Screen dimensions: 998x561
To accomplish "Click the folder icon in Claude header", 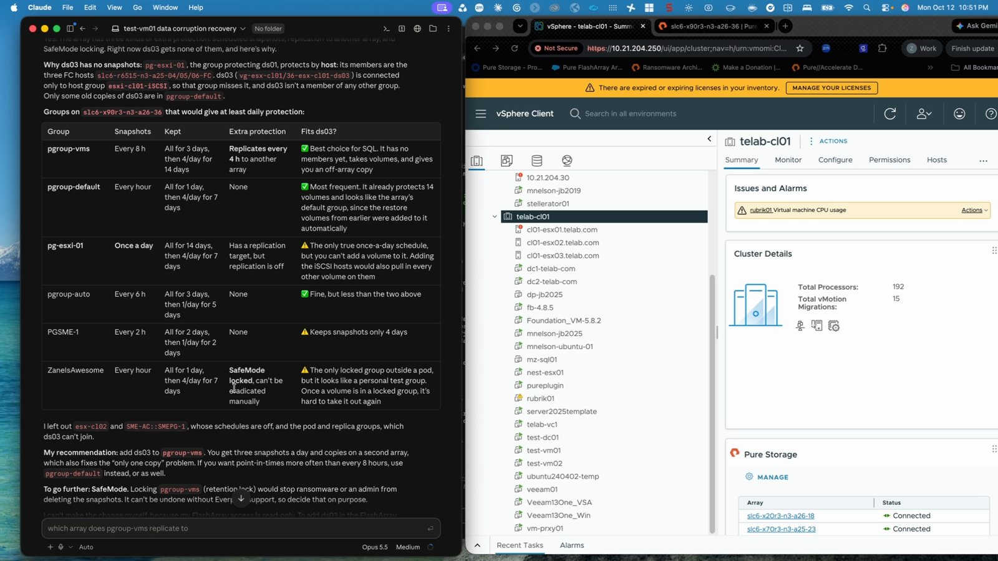I will pyautogui.click(x=433, y=29).
